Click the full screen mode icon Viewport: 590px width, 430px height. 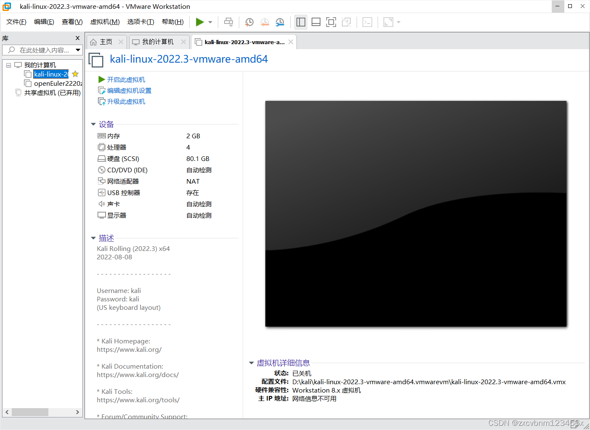point(331,22)
